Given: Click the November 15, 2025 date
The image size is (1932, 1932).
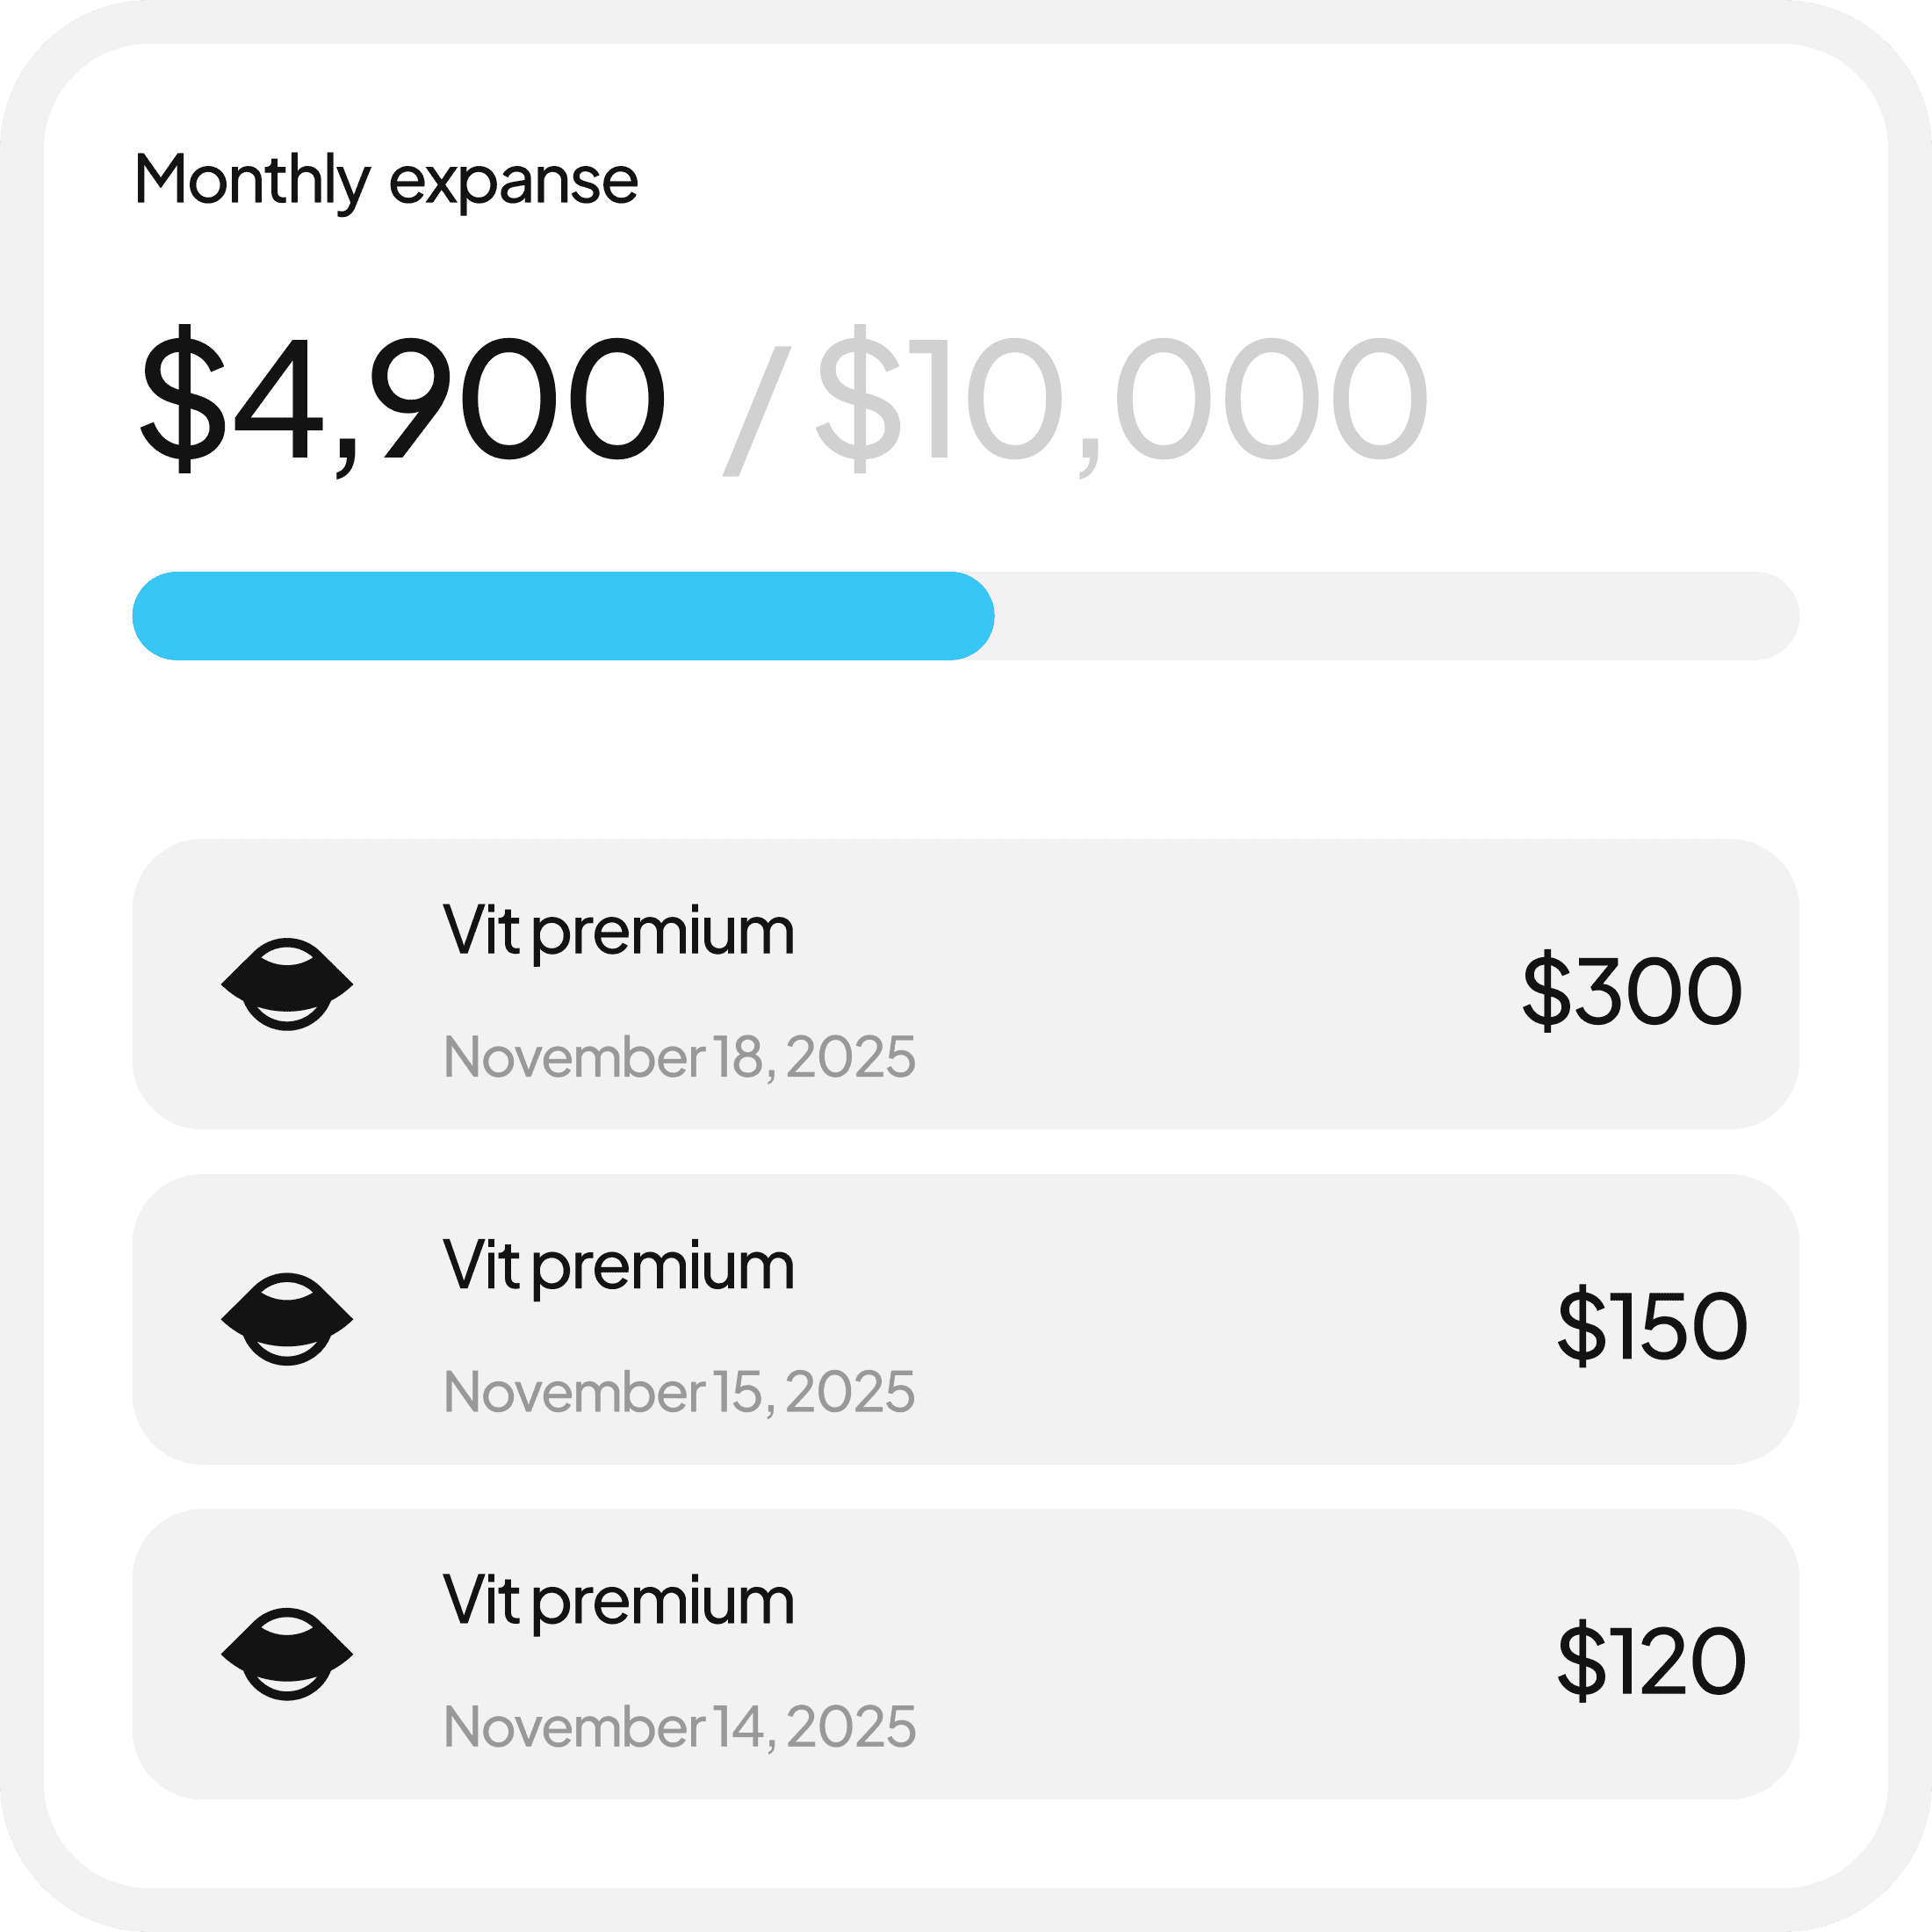Looking at the screenshot, I should (679, 1392).
